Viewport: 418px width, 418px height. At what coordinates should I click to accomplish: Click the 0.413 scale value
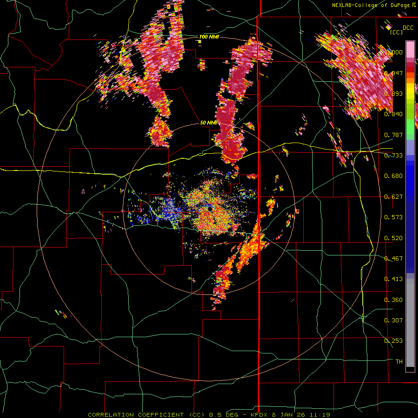coord(393,279)
